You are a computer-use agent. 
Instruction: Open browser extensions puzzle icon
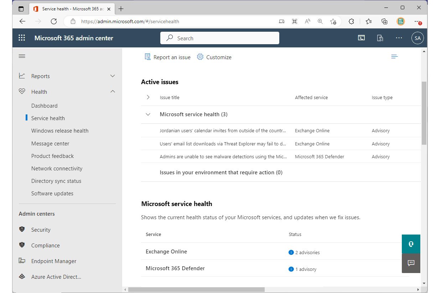(x=351, y=21)
